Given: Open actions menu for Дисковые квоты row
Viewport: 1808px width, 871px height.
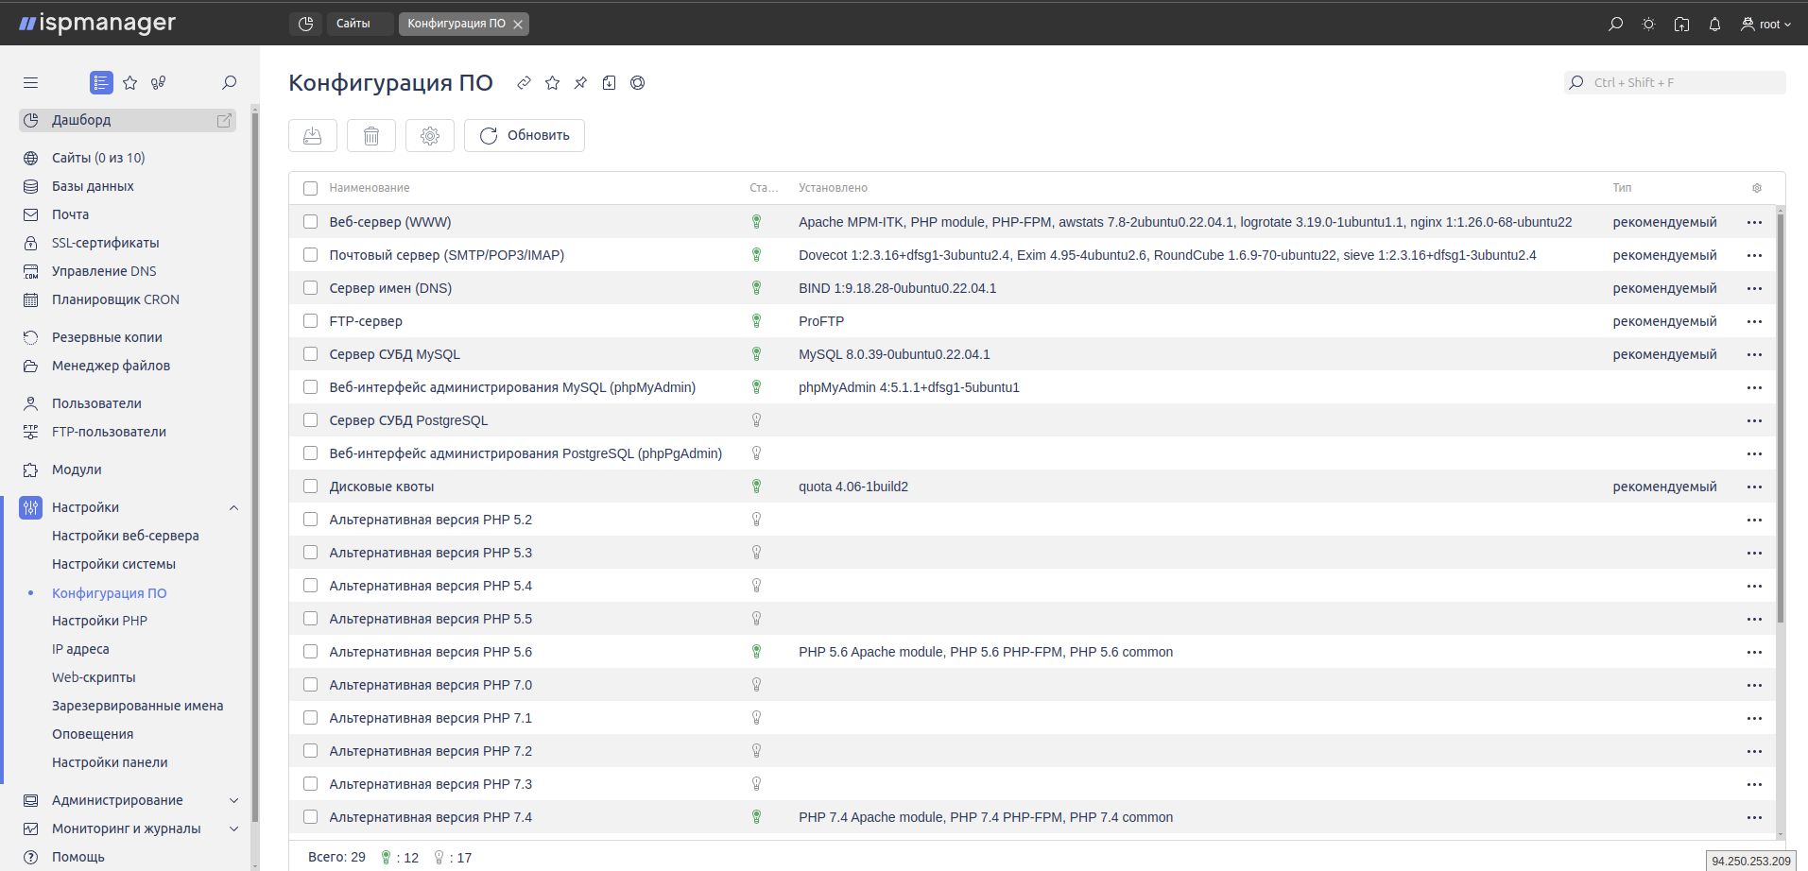Looking at the screenshot, I should pyautogui.click(x=1755, y=487).
